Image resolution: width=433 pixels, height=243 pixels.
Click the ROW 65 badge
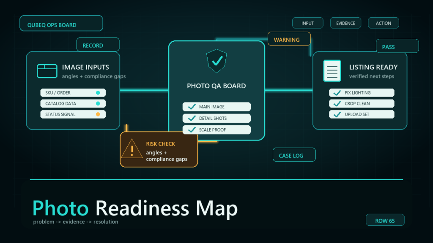pos(385,220)
